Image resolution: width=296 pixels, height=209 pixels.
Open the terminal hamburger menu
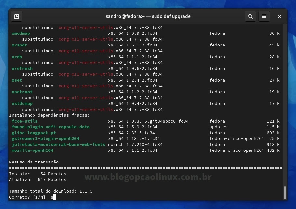click(264, 16)
